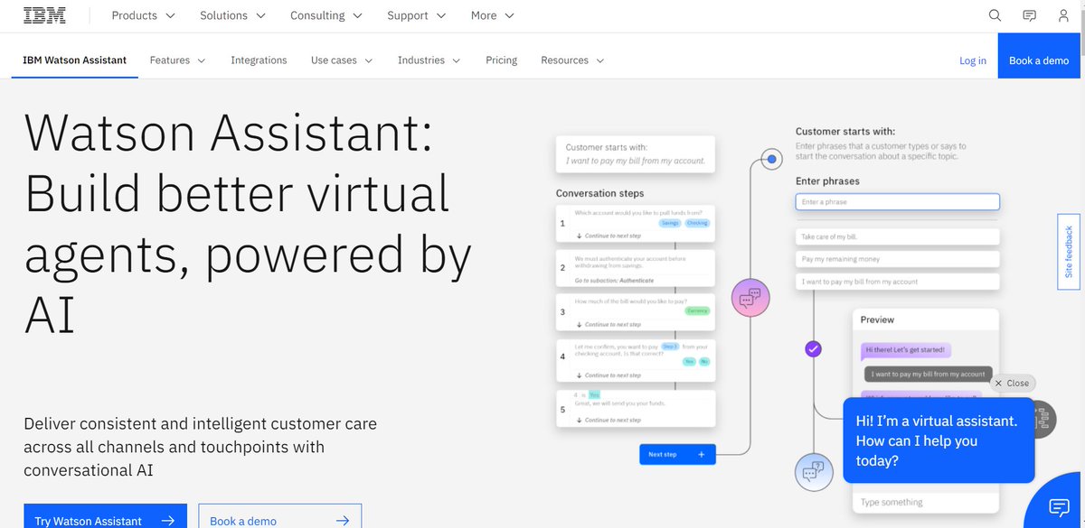Click the Type something chat field
The image size is (1085, 528).
(925, 502)
